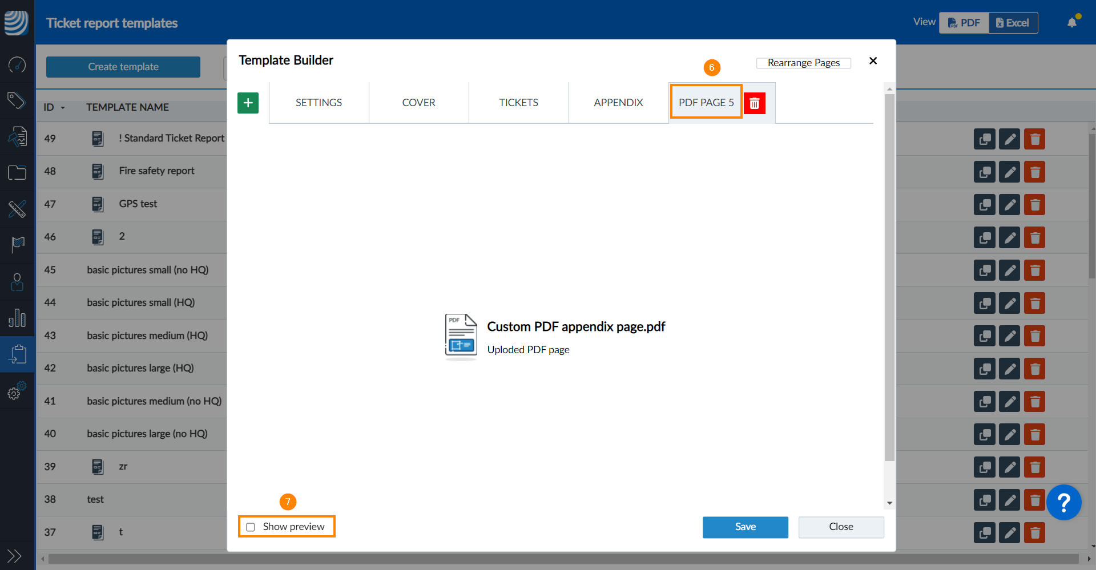Viewport: 1096px width, 570px height.
Task: Click the Save button
Action: [745, 527]
